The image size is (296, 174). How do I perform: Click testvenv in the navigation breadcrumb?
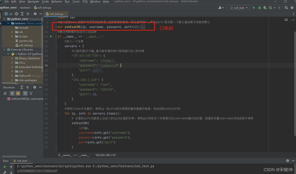click(x=25, y=8)
